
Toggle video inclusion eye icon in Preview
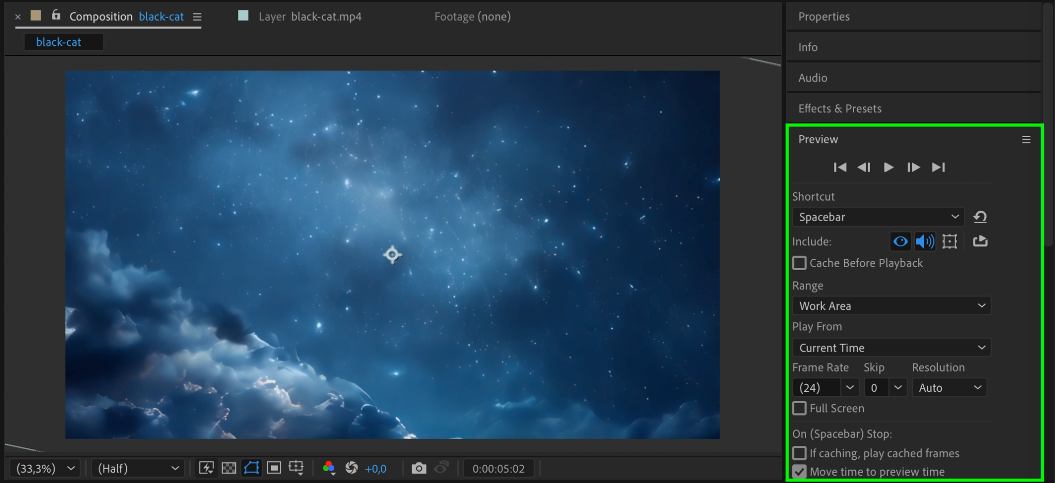point(900,241)
